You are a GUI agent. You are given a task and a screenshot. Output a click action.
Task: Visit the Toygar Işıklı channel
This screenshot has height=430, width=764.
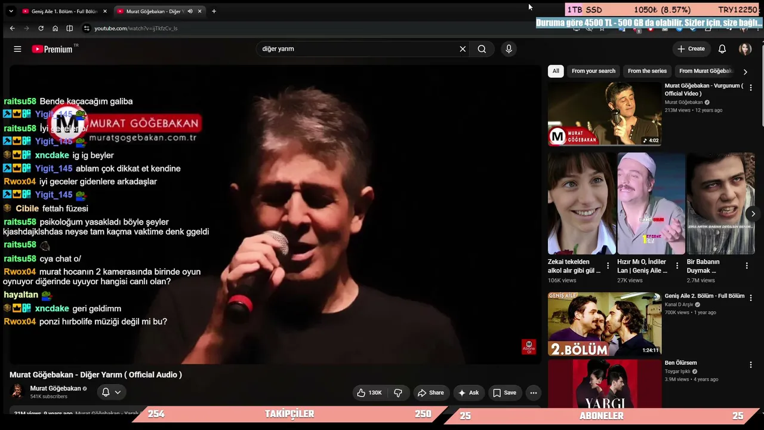point(677,371)
